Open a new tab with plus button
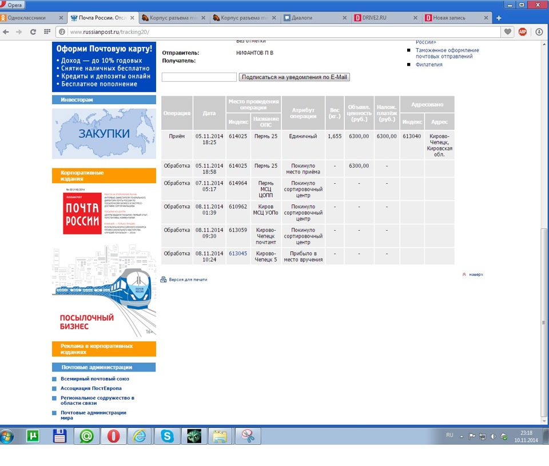 pos(499,18)
